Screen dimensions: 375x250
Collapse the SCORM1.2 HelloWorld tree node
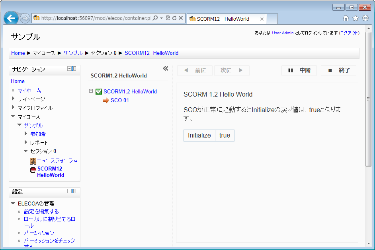(x=91, y=91)
